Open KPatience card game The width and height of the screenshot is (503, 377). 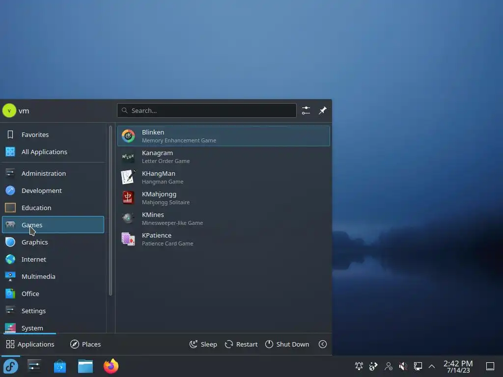pyautogui.click(x=224, y=239)
